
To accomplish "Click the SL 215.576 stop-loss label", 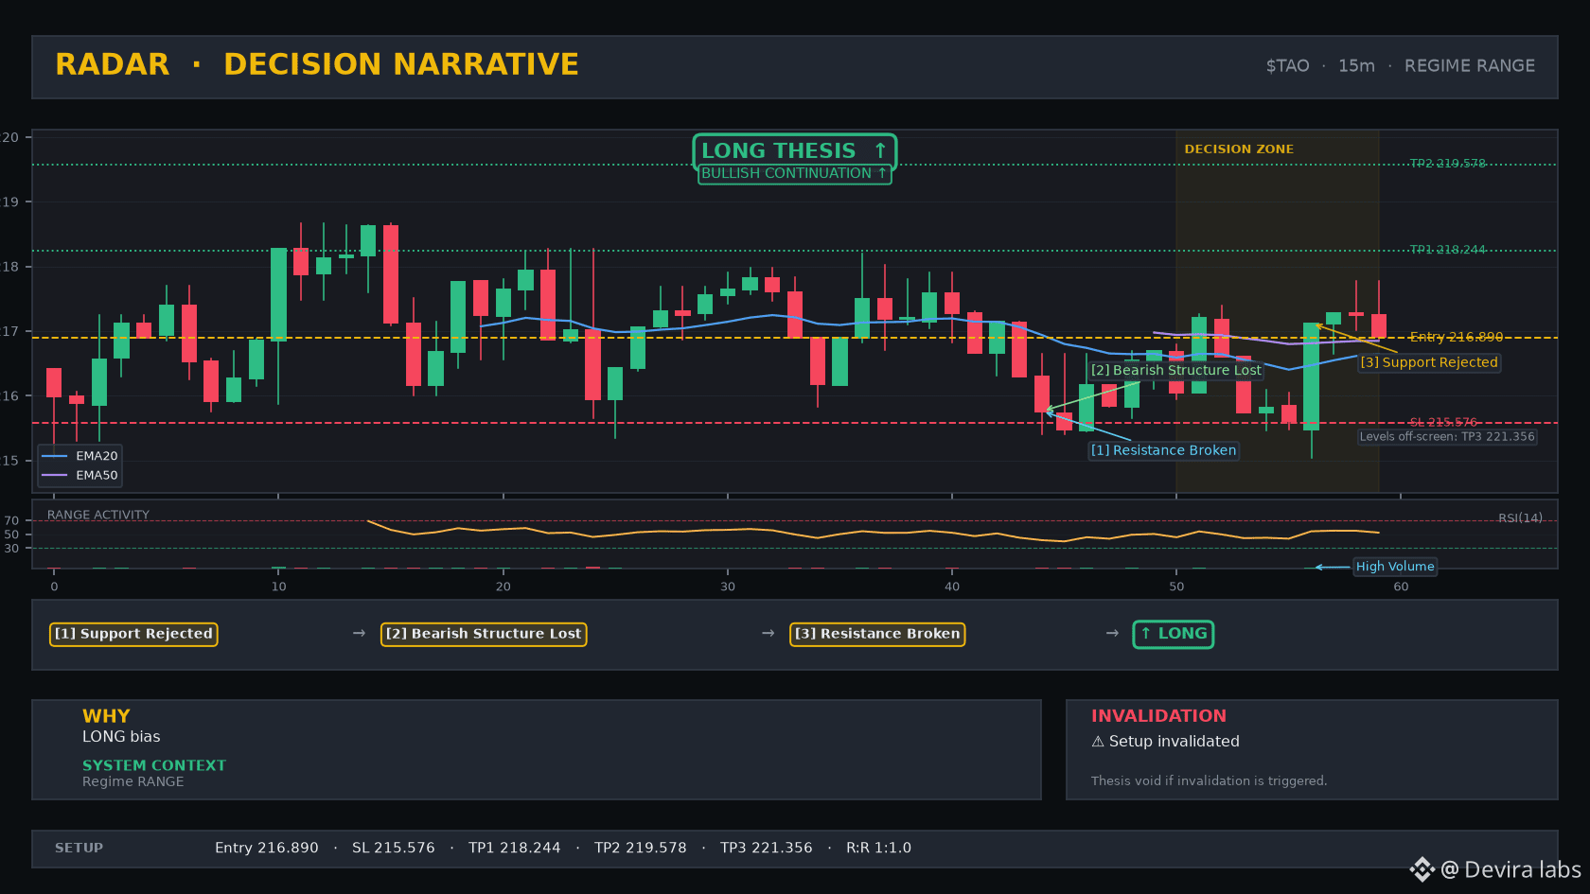I will pyautogui.click(x=1443, y=423).
